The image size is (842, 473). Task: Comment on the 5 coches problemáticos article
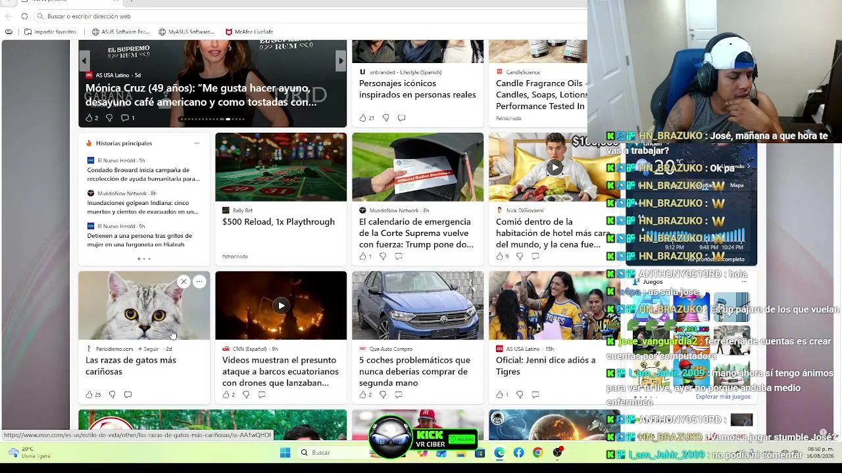coord(399,395)
